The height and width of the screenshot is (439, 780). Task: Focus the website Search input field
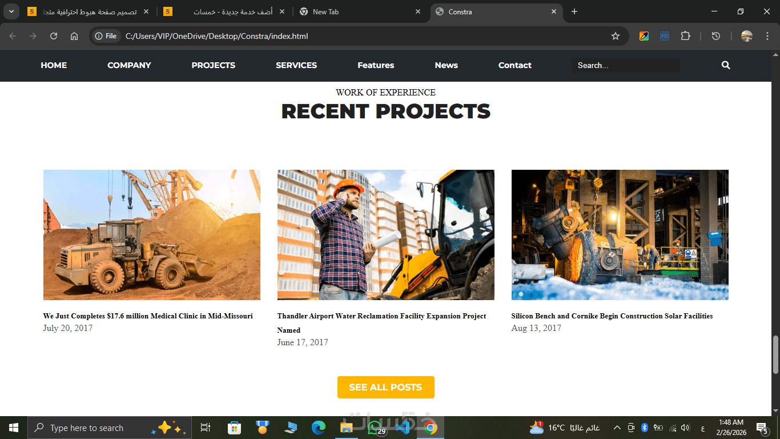click(626, 65)
